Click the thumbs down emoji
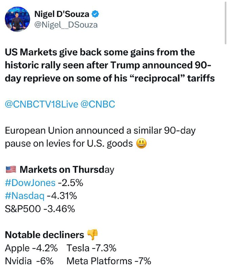This screenshot has height=271, width=228. point(92,234)
